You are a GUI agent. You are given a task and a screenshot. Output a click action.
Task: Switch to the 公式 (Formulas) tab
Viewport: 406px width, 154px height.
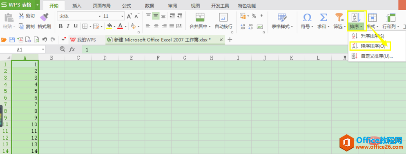pyautogui.click(x=127, y=6)
